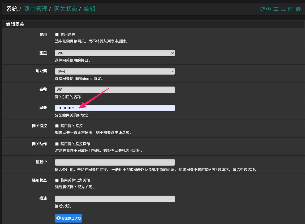Click the 显示高级选项 button
Image resolution: width=305 pixels, height=224 pixels.
68,218
